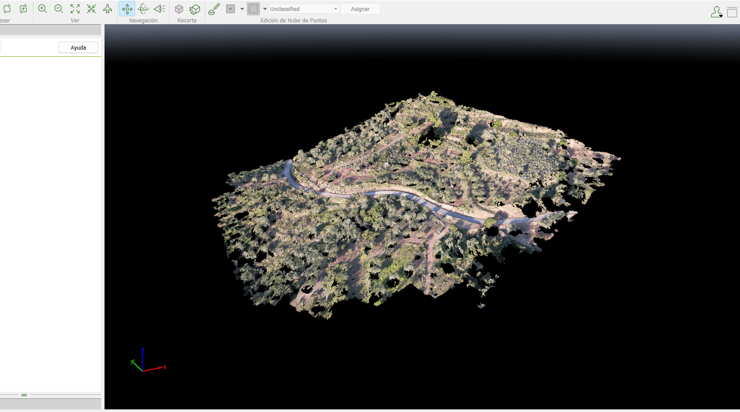Toggle the rotate clipping box tool
740x412 pixels.
[195, 9]
